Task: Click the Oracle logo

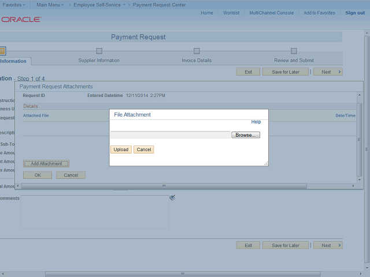Action: click(21, 19)
